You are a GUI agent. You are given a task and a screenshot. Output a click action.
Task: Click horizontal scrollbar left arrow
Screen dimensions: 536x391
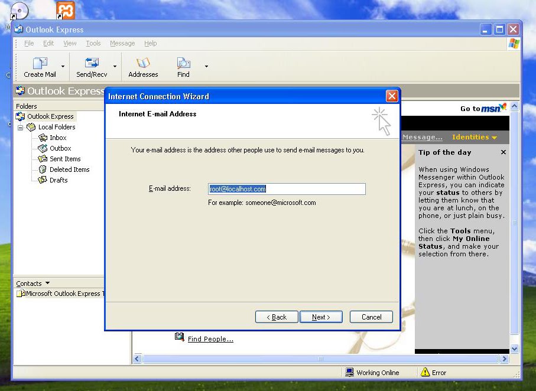[x=137, y=359]
